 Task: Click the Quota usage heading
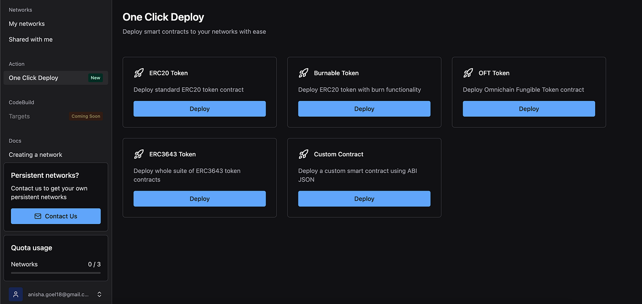click(x=32, y=248)
